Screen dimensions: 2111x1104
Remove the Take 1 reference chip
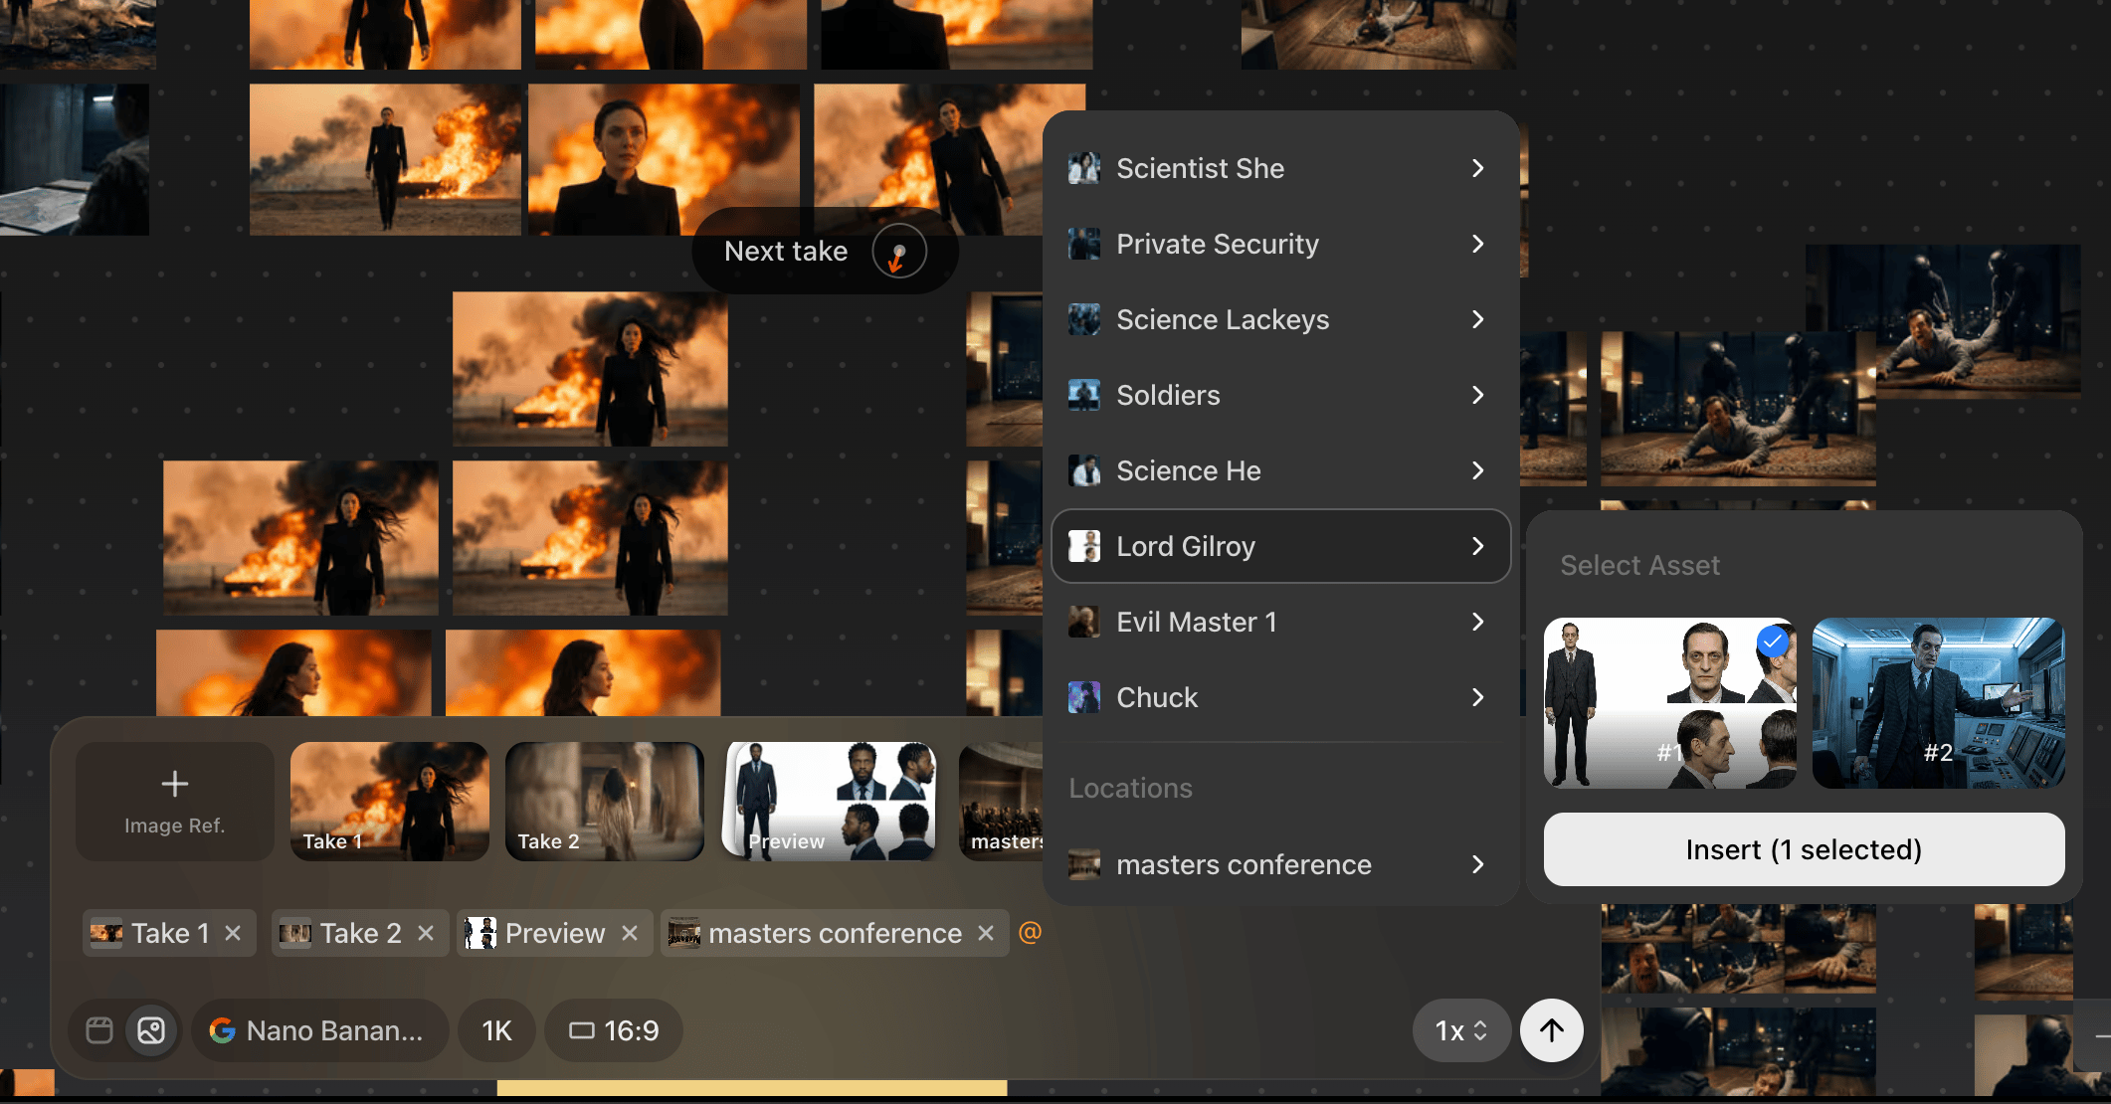(233, 933)
